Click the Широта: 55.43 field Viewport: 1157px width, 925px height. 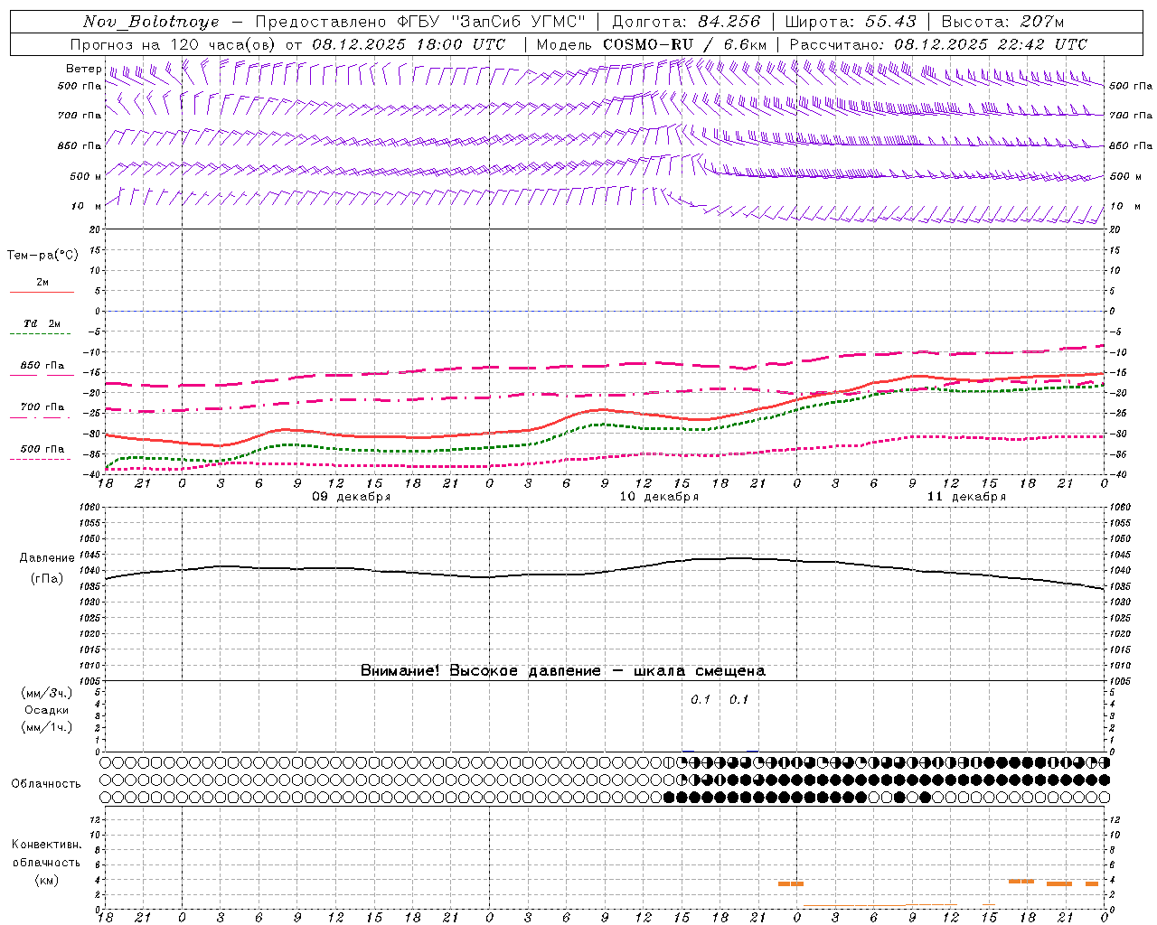(x=851, y=22)
